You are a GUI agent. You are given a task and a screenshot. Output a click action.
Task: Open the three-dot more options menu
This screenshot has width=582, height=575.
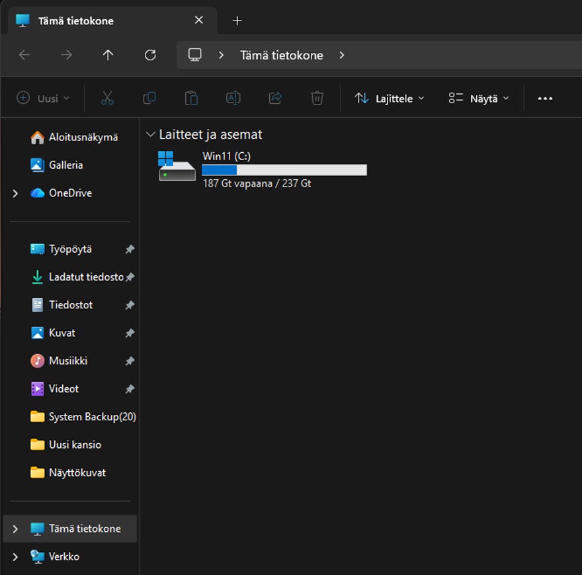tap(545, 99)
